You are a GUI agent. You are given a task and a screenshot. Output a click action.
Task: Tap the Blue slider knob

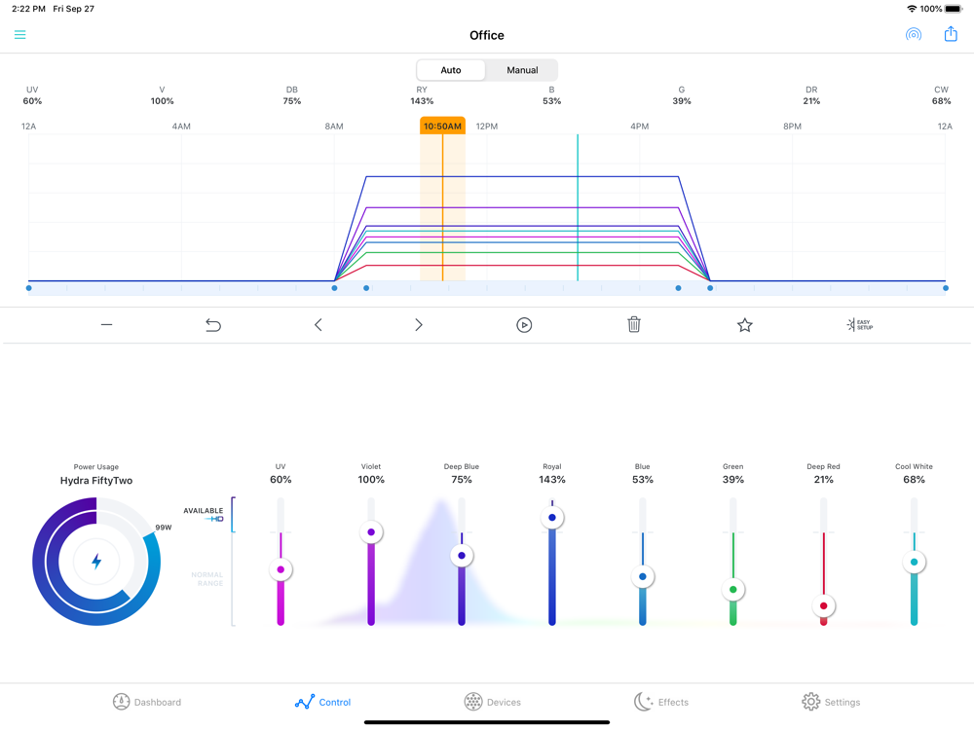(642, 576)
